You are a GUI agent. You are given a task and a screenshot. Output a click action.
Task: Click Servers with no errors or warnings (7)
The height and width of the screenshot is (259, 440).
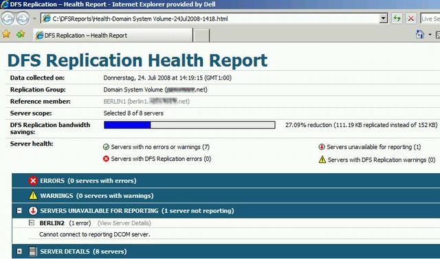pos(160,147)
